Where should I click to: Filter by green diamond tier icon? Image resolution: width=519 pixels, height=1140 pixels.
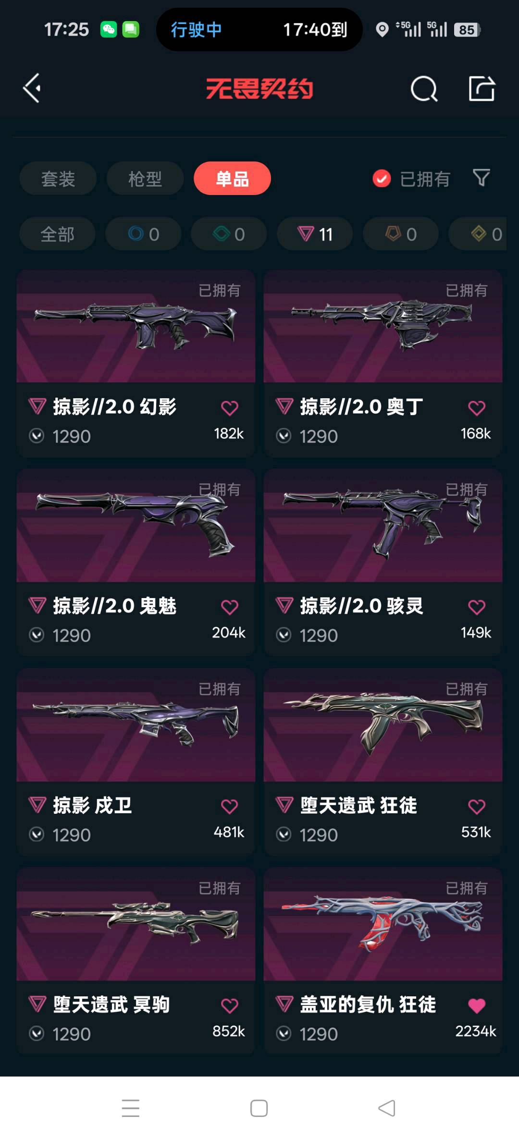tap(229, 234)
